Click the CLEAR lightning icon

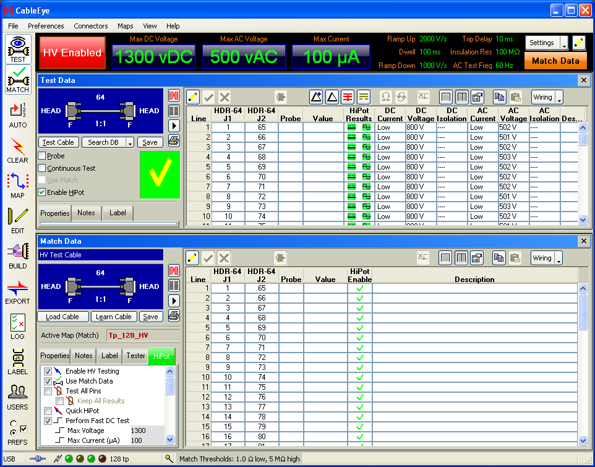tap(18, 150)
